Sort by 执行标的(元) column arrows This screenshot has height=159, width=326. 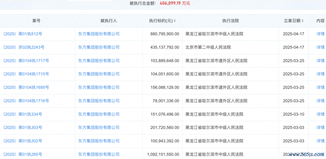[175, 21]
